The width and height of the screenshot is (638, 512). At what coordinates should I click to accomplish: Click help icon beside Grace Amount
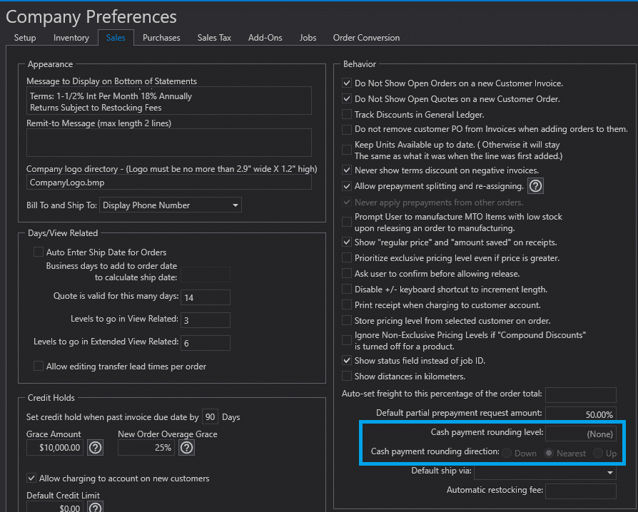95,448
